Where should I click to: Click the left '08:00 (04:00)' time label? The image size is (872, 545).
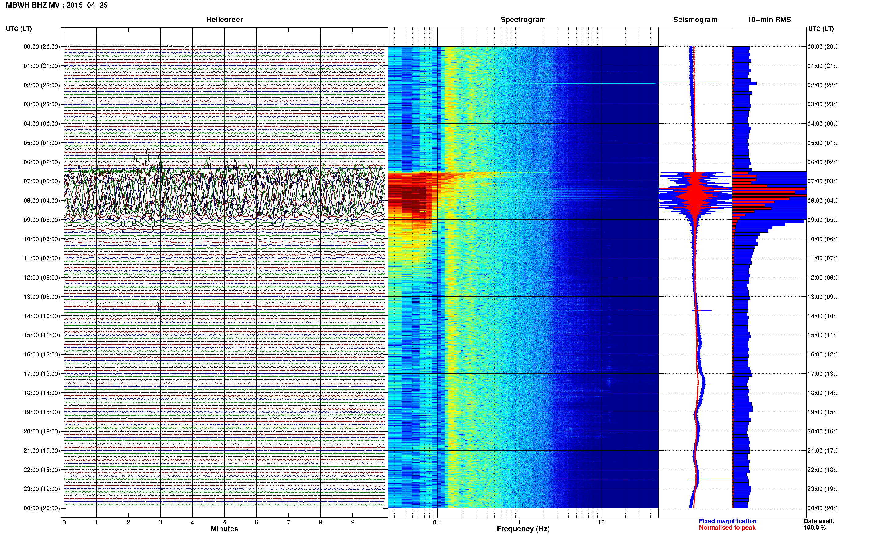42,200
